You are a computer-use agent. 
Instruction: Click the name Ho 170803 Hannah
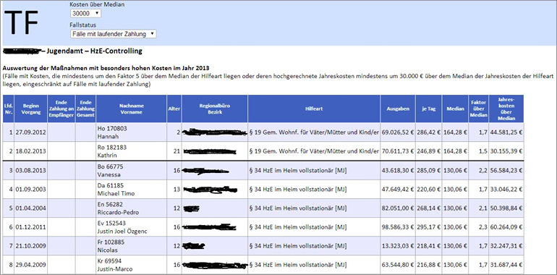coord(112,132)
